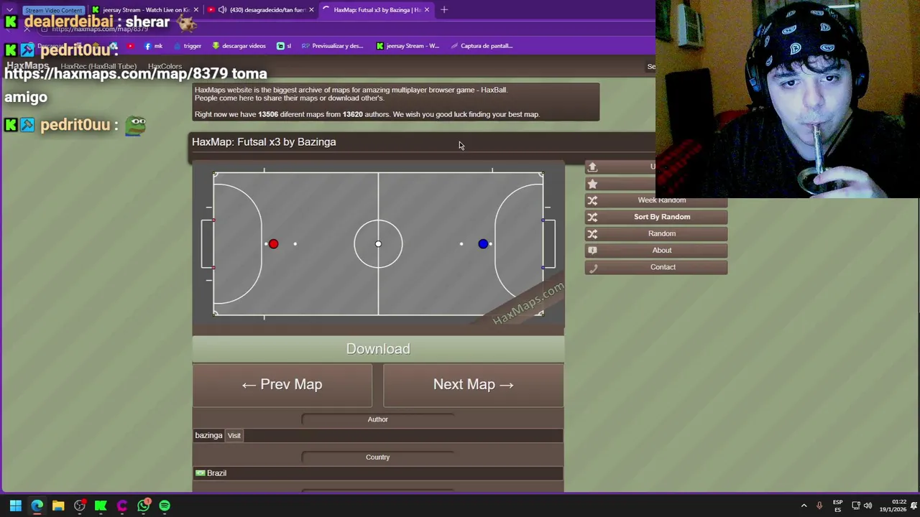Open WhatsApp from the taskbar
Image resolution: width=920 pixels, height=517 pixels.
coord(144,506)
